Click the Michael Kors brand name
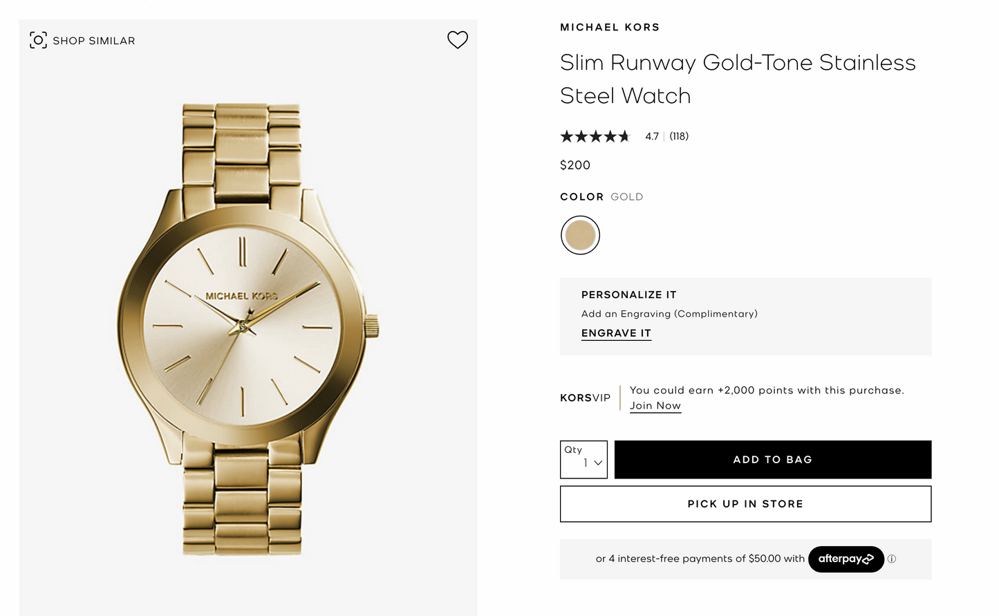The image size is (999, 616). coord(610,28)
